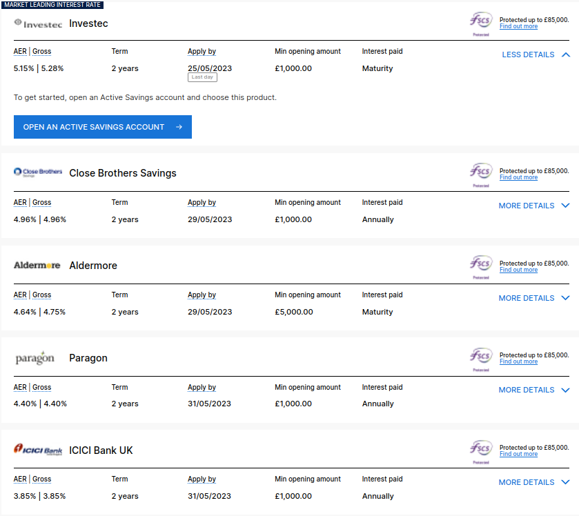579x516 pixels.
Task: Click the FSCS badge in Investec card
Action: tap(481, 23)
